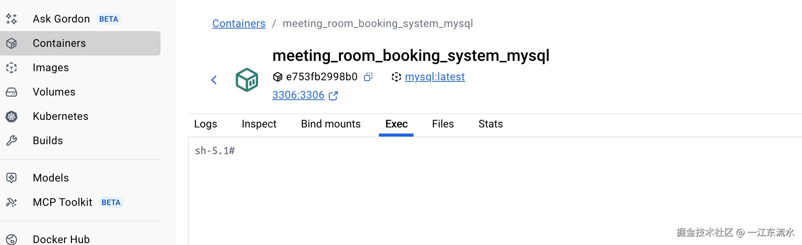
Task: Click the Builds wrench icon
Action: pos(11,141)
